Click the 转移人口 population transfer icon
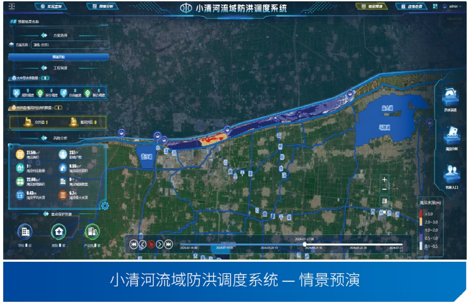 coord(452,173)
